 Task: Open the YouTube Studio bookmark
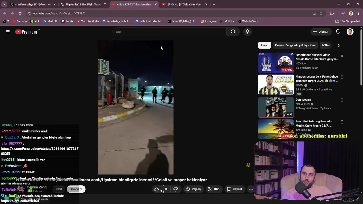pyautogui.click(x=88, y=21)
